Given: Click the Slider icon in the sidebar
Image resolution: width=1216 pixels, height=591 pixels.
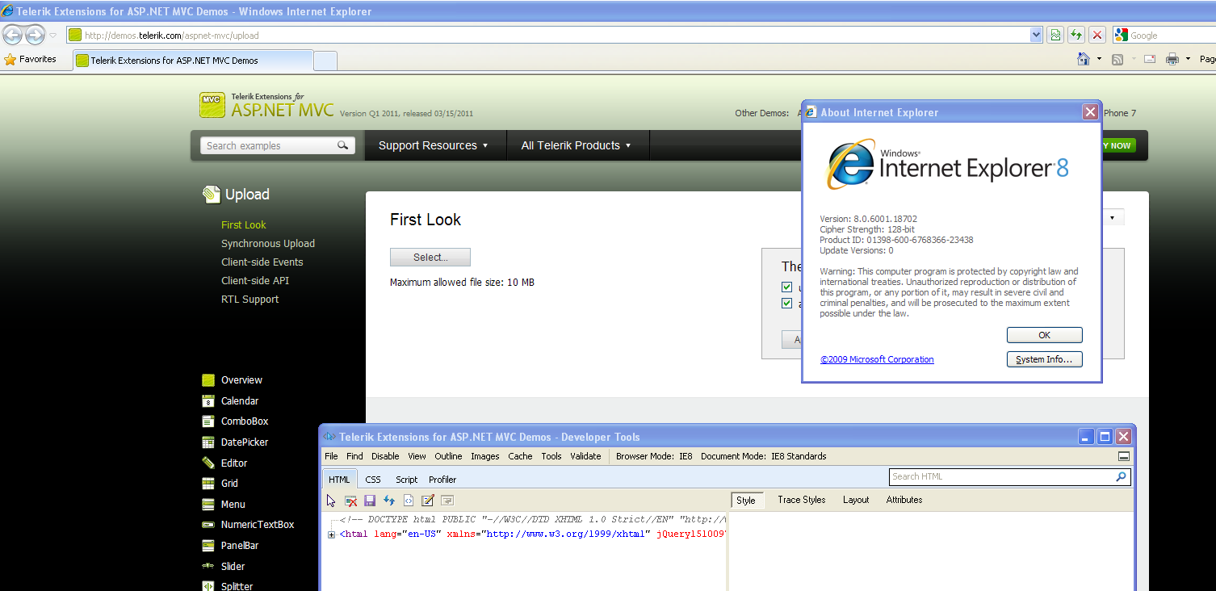Looking at the screenshot, I should click(x=208, y=567).
